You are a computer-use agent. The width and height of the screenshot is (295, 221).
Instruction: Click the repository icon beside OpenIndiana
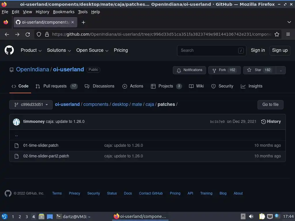point(12,70)
